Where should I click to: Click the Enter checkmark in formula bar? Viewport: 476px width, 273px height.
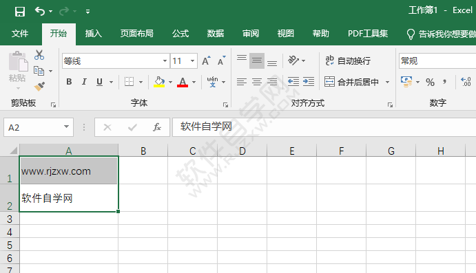pos(132,127)
